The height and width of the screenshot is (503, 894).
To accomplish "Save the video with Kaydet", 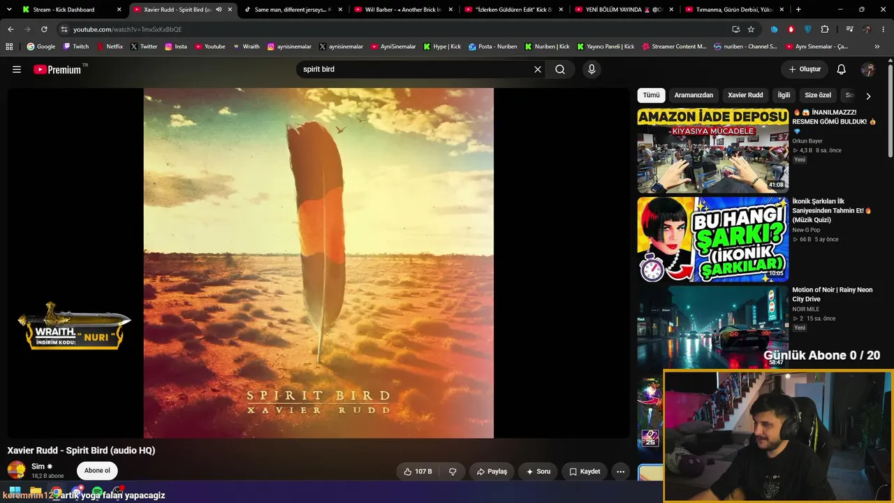I will click(585, 472).
